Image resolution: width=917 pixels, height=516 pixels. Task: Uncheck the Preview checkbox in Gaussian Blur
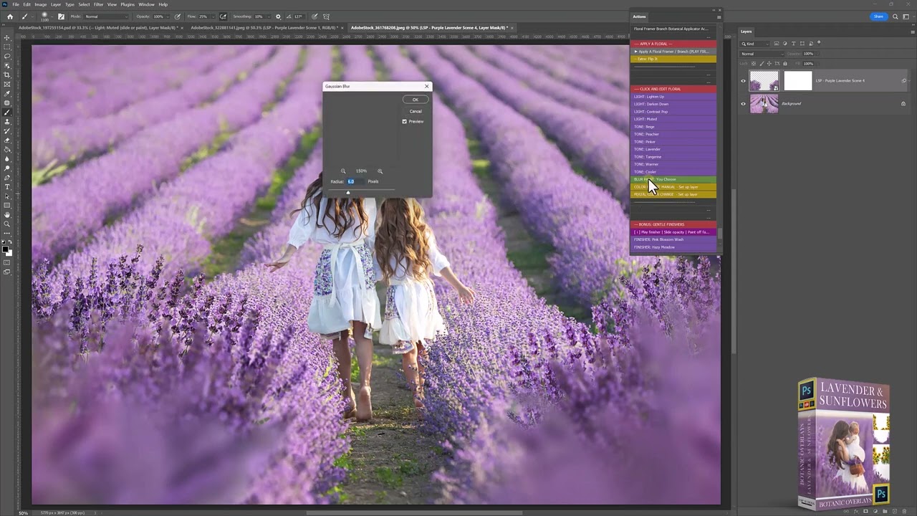[x=405, y=122]
